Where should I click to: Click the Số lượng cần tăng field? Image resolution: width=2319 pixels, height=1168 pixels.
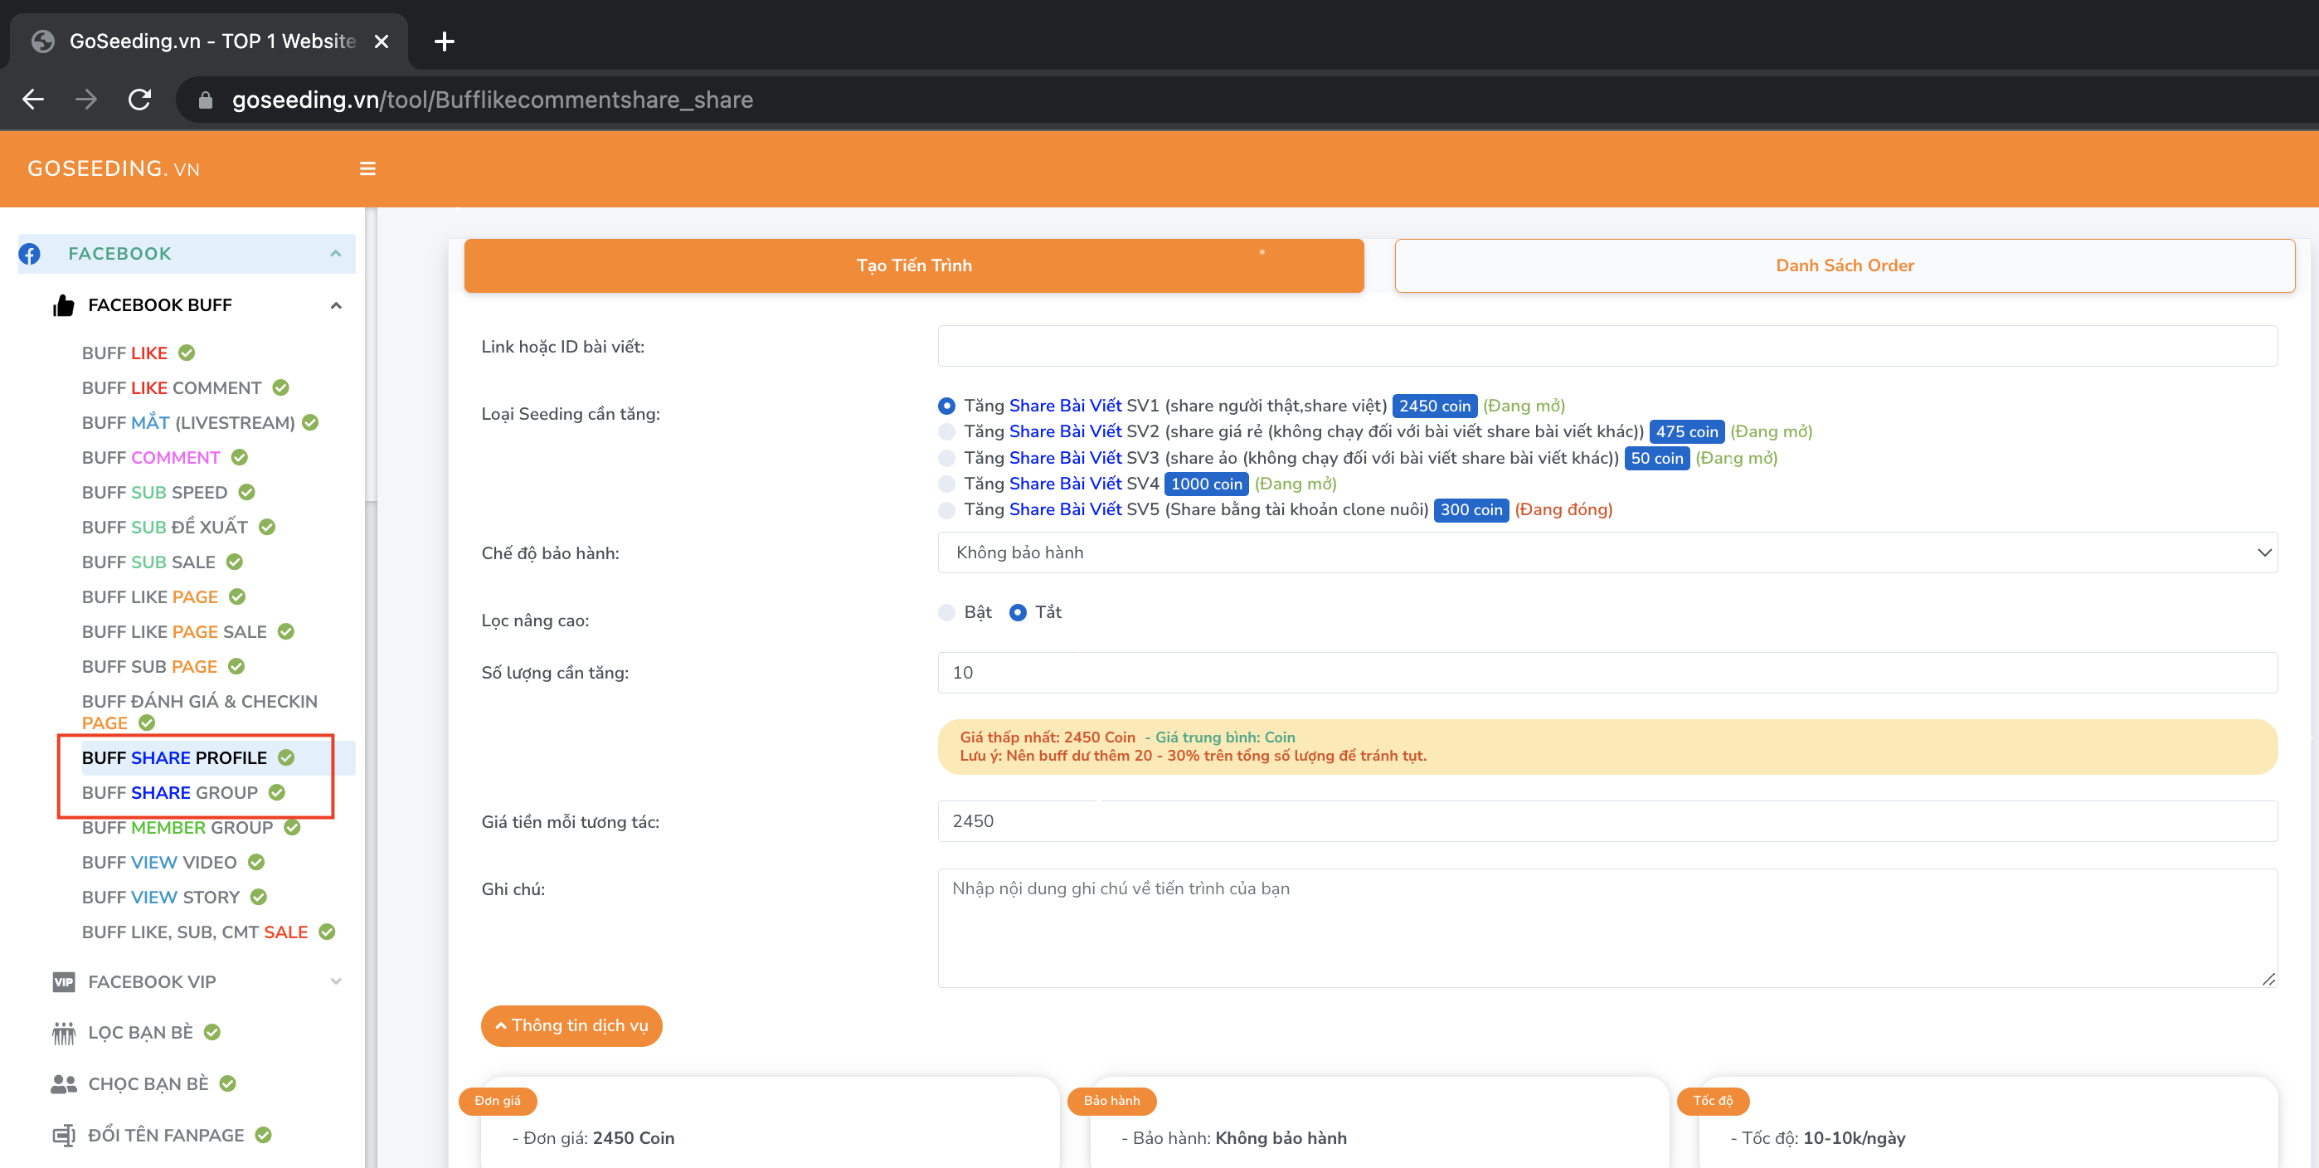1607,673
